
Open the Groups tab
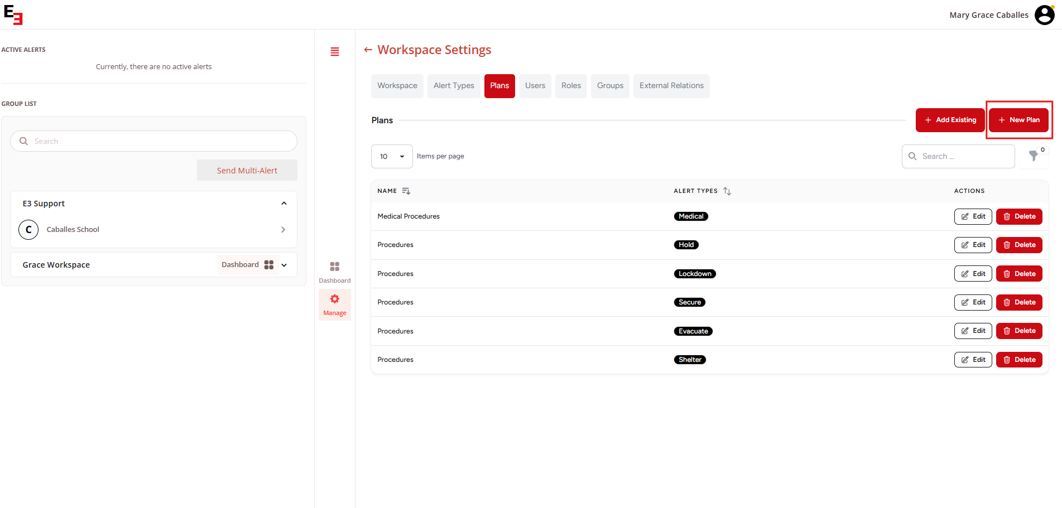(610, 86)
